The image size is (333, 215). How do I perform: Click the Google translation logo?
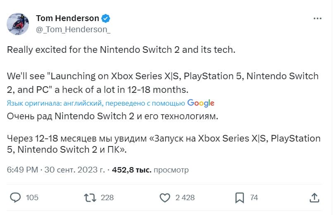201,103
